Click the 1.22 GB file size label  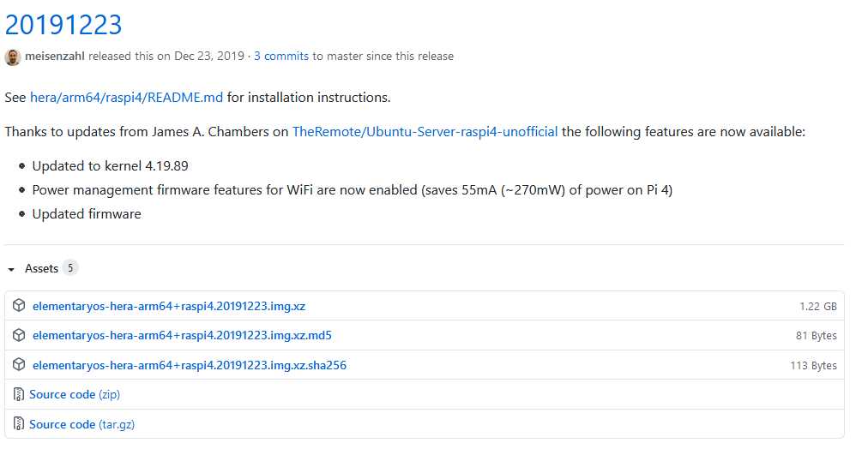[817, 307]
